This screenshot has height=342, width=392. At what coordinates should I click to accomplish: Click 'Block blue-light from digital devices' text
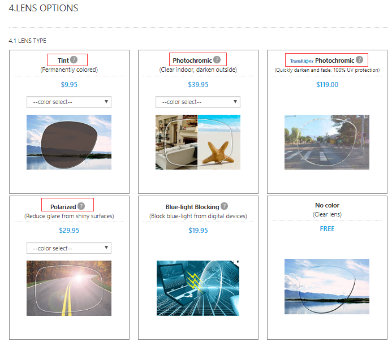198,216
